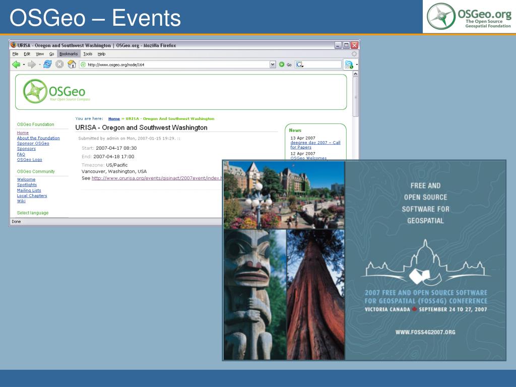Image resolution: width=516 pixels, height=387 pixels.
Task: Open the Go menu
Action: pos(52,54)
